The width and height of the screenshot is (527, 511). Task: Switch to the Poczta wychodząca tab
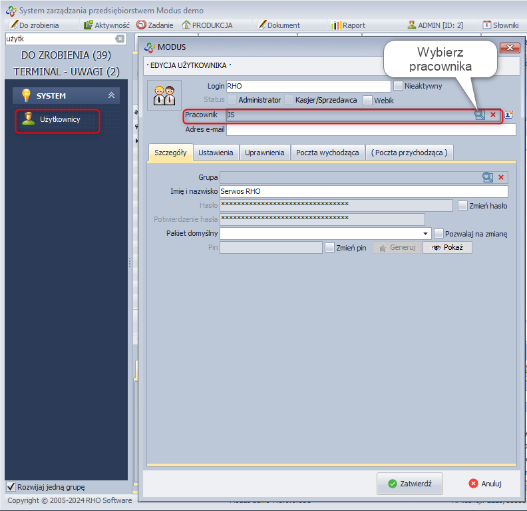click(327, 153)
